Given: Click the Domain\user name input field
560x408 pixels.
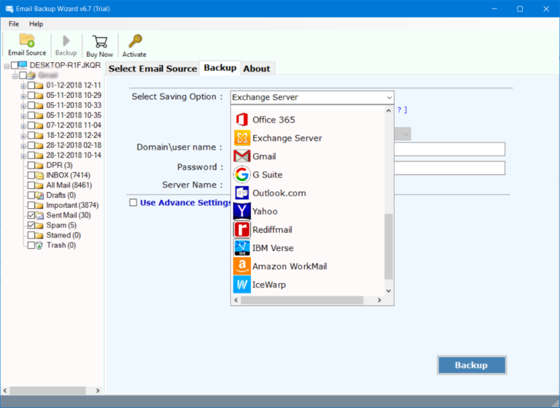Looking at the screenshot, I should (449, 149).
